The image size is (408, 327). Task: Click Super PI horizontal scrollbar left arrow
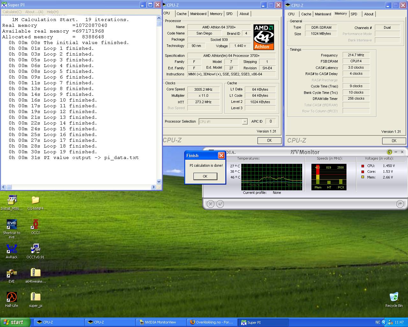click(x=4, y=187)
